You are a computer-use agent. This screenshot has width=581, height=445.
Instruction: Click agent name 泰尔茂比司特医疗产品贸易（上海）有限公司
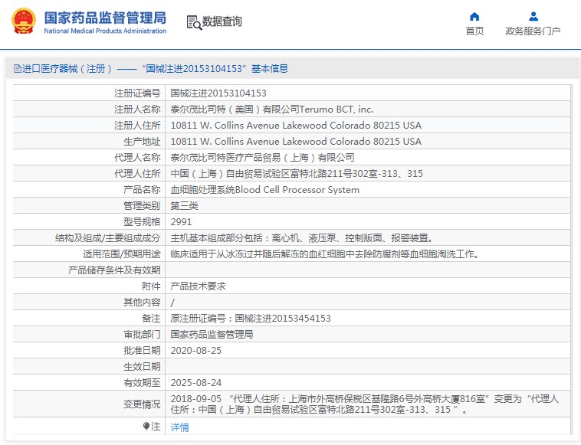262,157
